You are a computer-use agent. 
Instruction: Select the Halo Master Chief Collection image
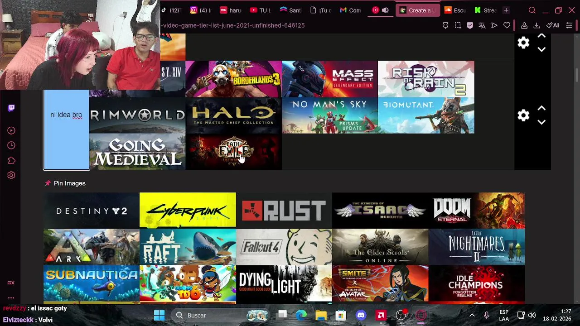233,115
